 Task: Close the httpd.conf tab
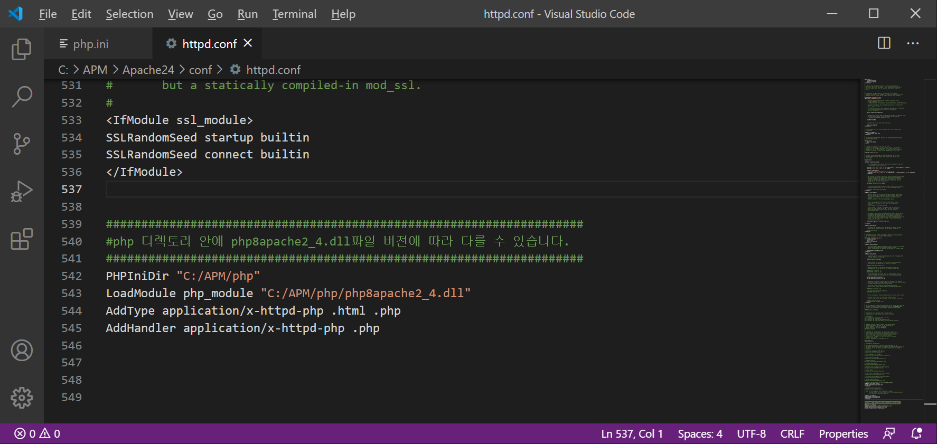[248, 43]
